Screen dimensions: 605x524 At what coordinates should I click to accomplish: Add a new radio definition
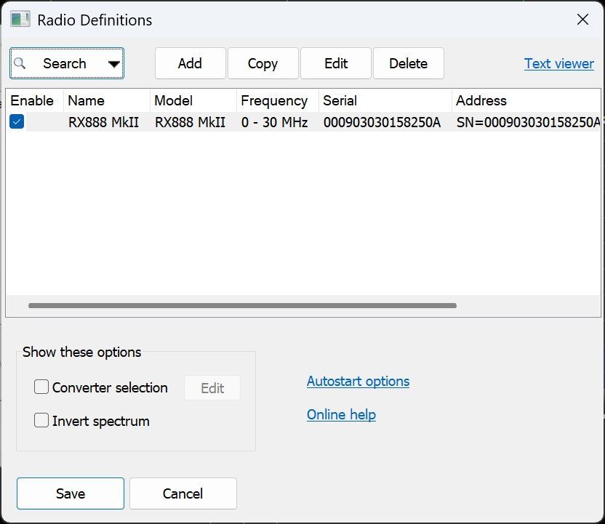point(190,63)
